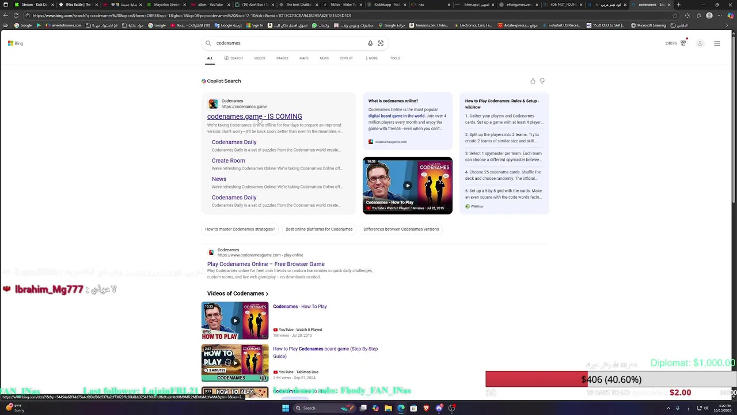Click the microphone voice search icon
737x415 pixels.
pos(370,43)
